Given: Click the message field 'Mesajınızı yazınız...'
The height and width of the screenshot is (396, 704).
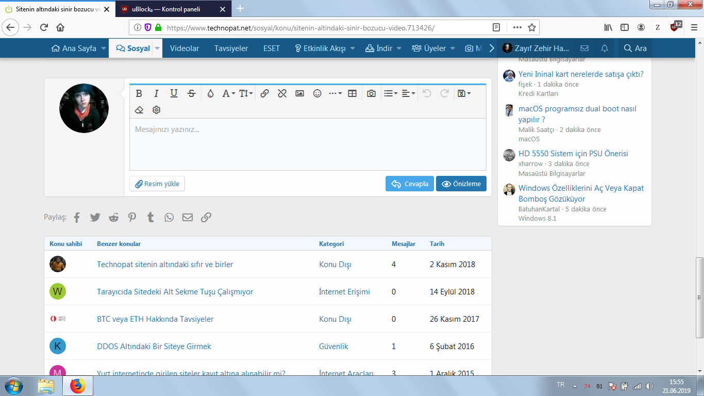Looking at the screenshot, I should tap(308, 144).
